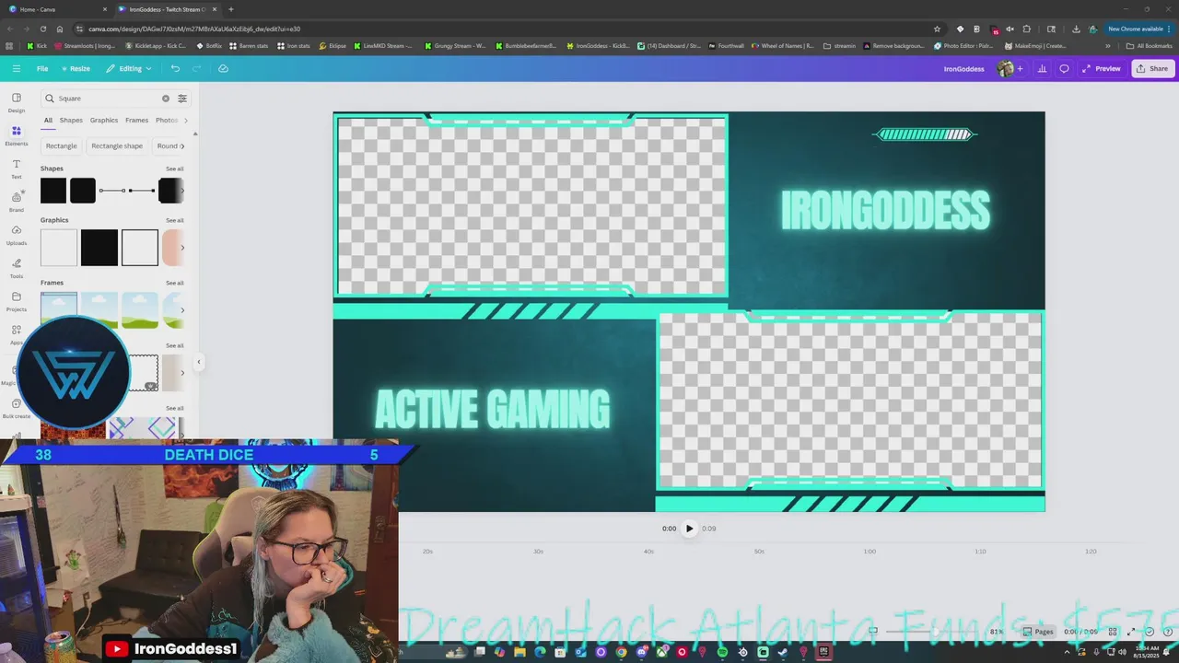Open the search filter options icon
This screenshot has height=663, width=1179.
(x=182, y=99)
